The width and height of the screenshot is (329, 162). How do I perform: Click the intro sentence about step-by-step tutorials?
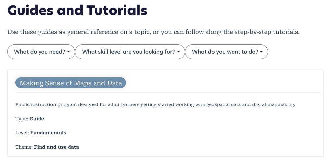153,32
